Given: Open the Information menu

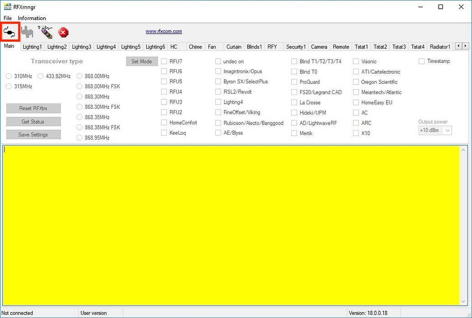Looking at the screenshot, I should tap(32, 18).
